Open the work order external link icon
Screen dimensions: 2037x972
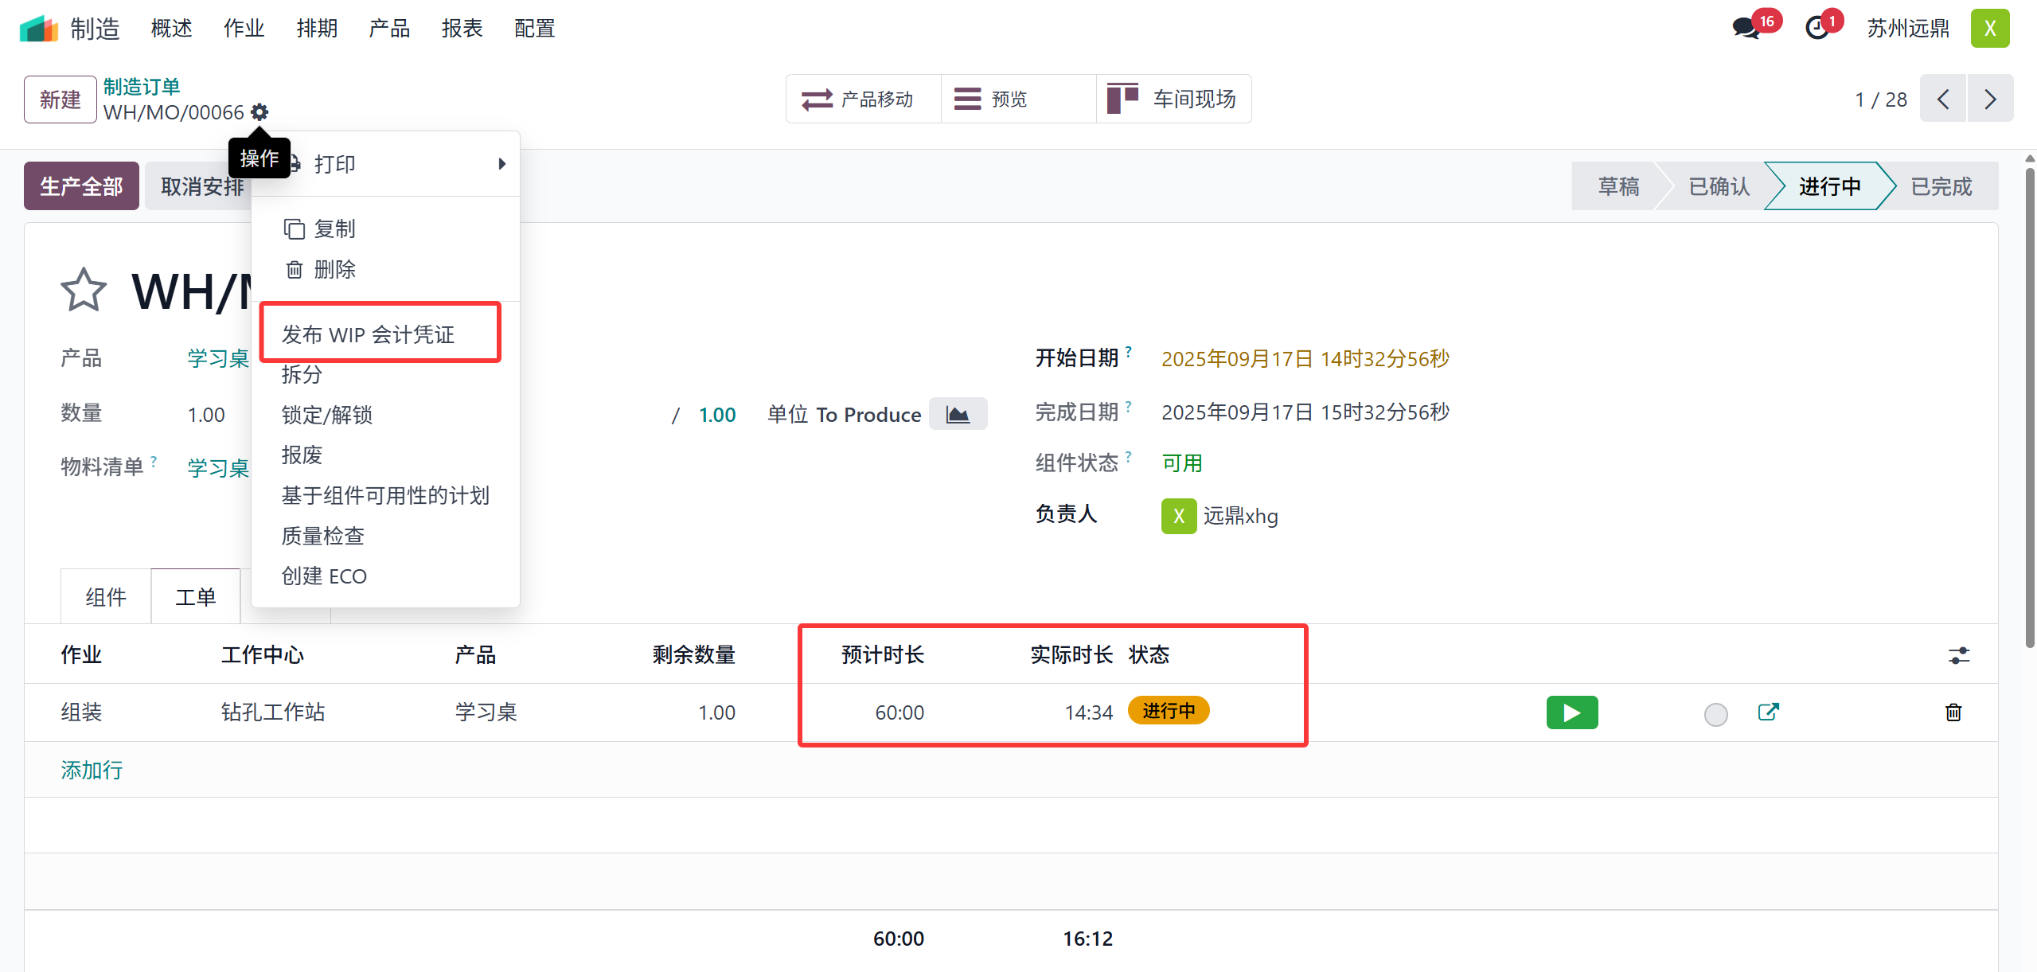[1768, 712]
